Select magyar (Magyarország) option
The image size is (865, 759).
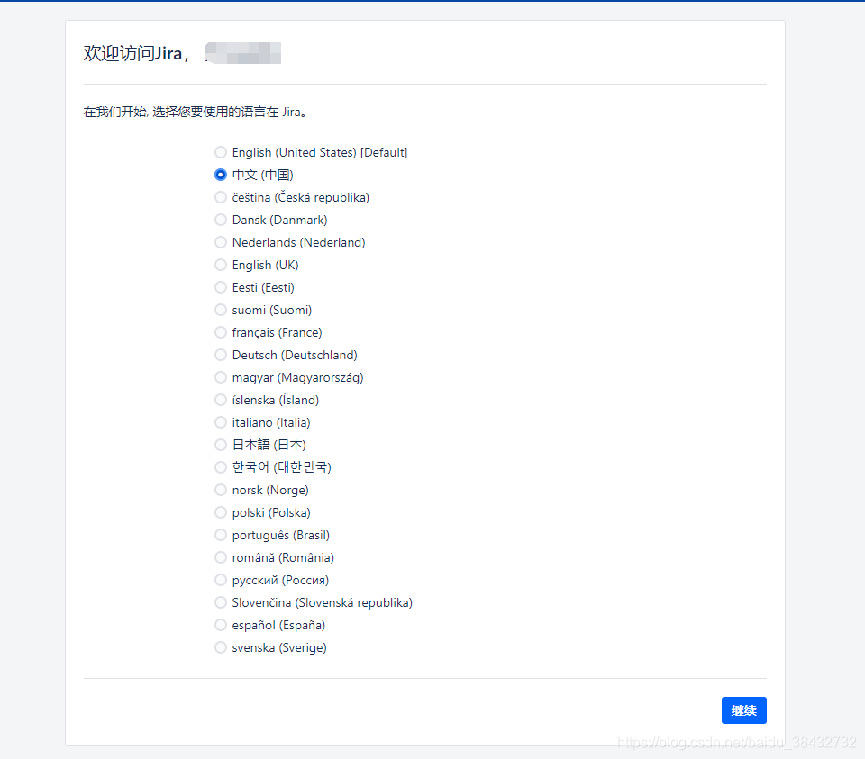coord(221,377)
